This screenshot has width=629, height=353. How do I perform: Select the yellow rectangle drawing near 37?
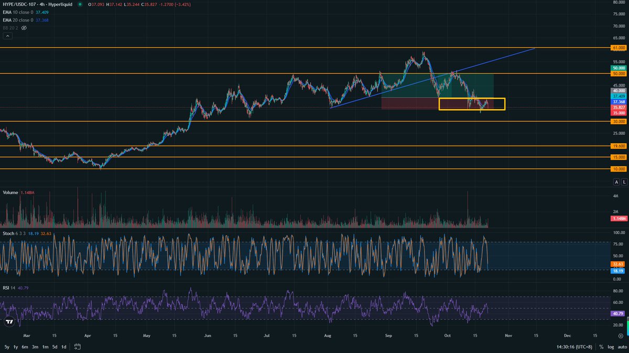coord(472,104)
